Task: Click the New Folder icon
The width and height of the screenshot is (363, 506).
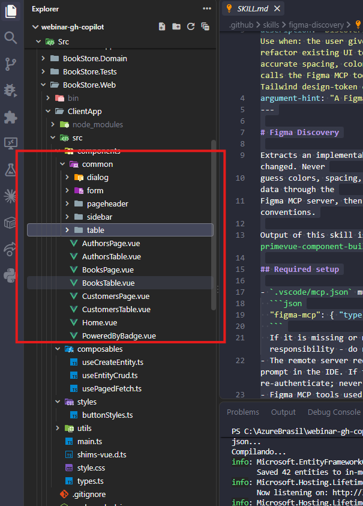Action: (x=176, y=27)
